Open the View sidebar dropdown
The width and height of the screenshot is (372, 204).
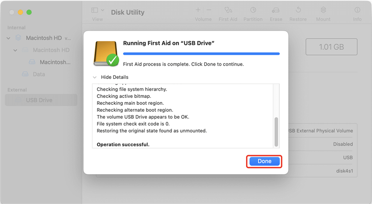coord(98,10)
